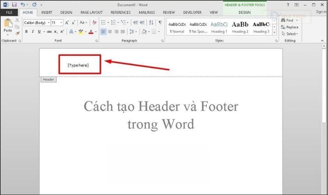Open the Find dropdown arrow
Viewport: 328px width, 195px height.
[297, 20]
